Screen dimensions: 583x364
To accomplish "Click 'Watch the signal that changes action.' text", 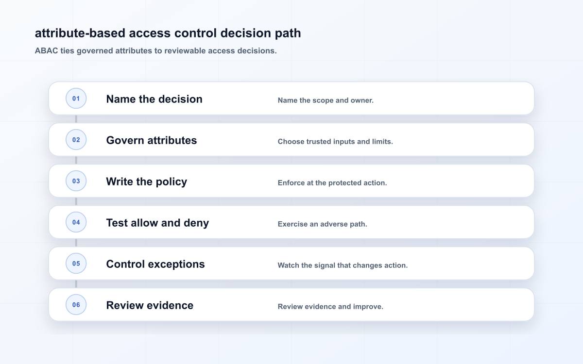I will pos(343,265).
